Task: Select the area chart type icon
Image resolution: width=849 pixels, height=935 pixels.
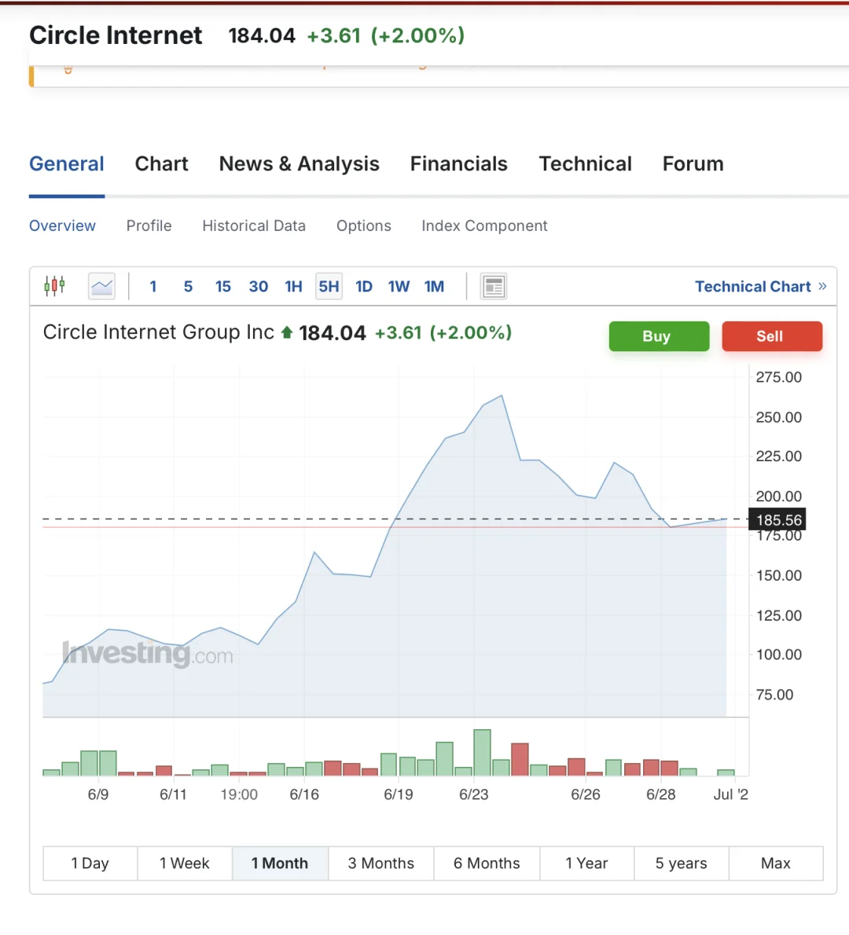Action: click(x=102, y=286)
